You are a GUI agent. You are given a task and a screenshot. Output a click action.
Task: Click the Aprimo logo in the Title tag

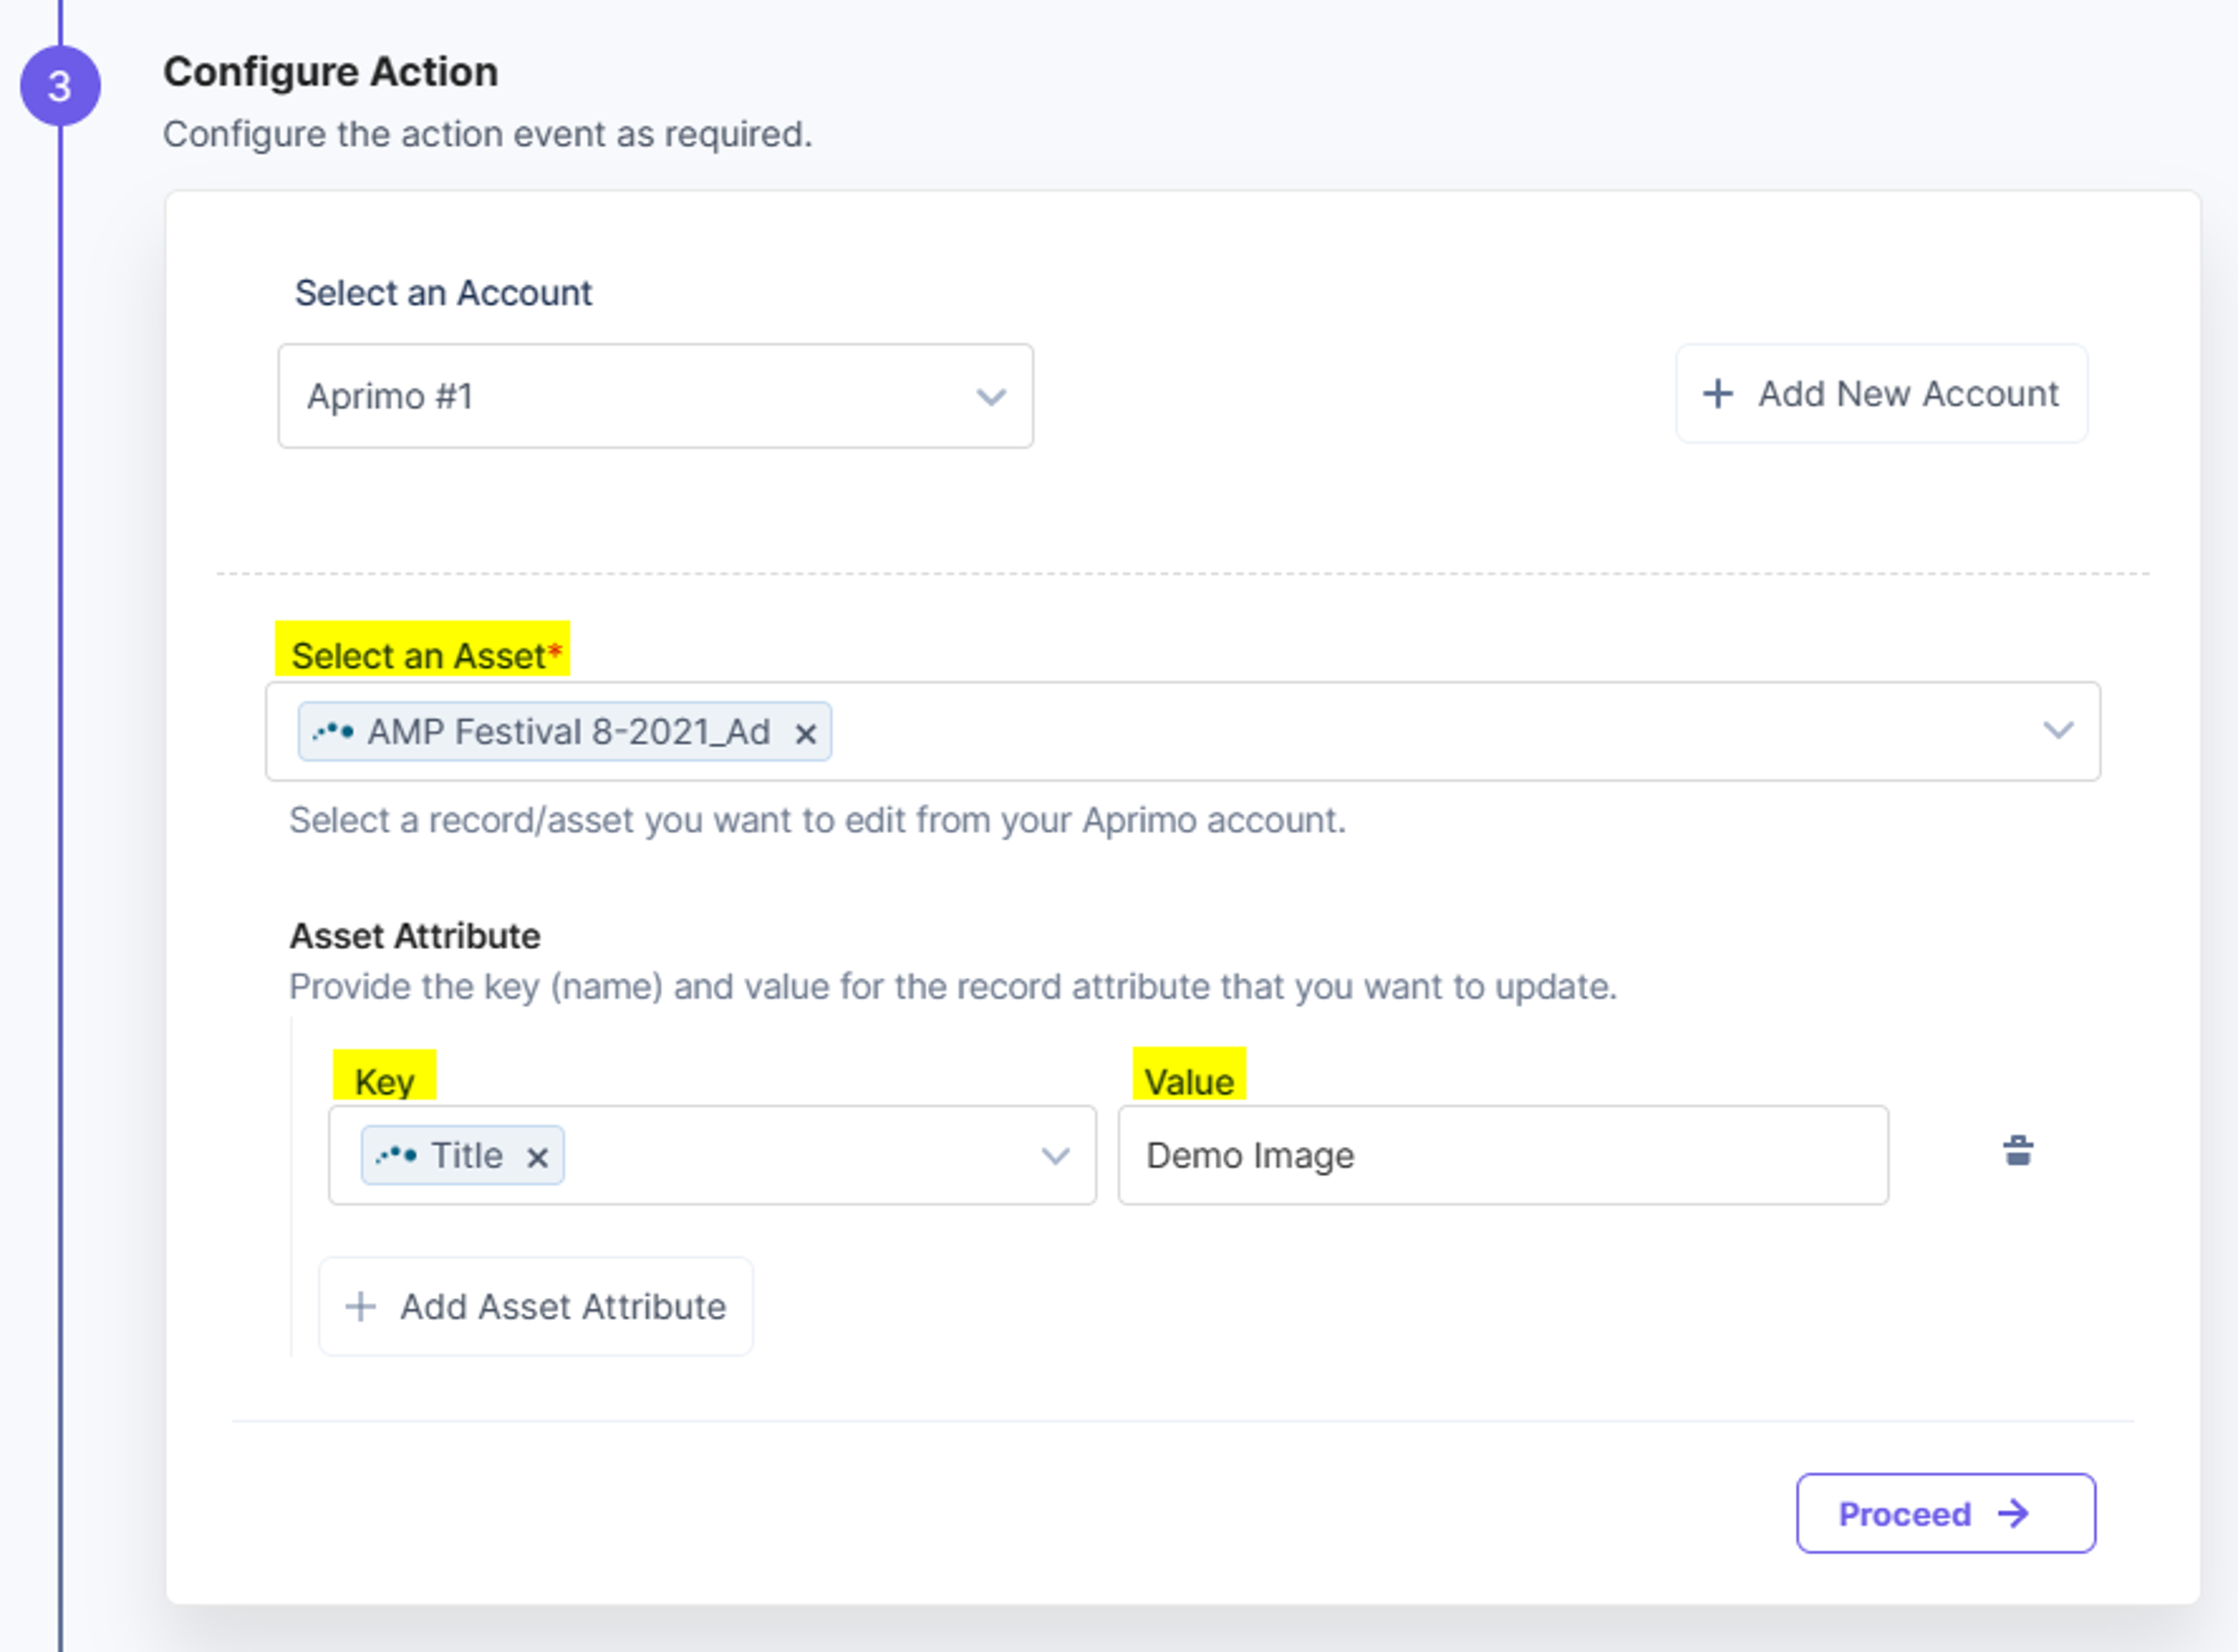tap(396, 1155)
